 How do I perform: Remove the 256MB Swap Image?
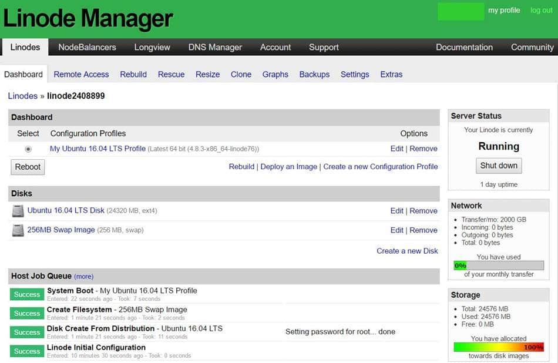[x=423, y=230]
